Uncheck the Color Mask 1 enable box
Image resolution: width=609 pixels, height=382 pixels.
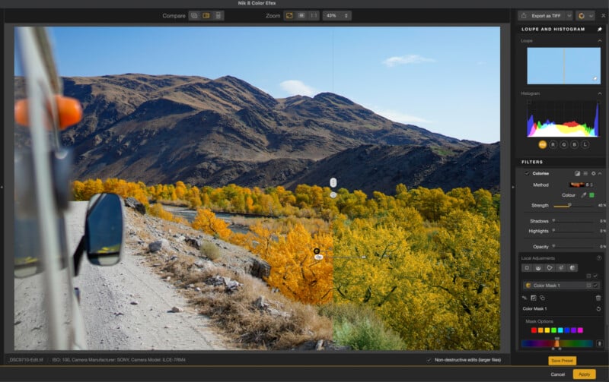(597, 286)
